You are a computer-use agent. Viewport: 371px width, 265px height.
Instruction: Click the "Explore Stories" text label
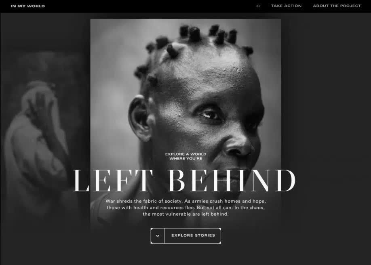193,236
